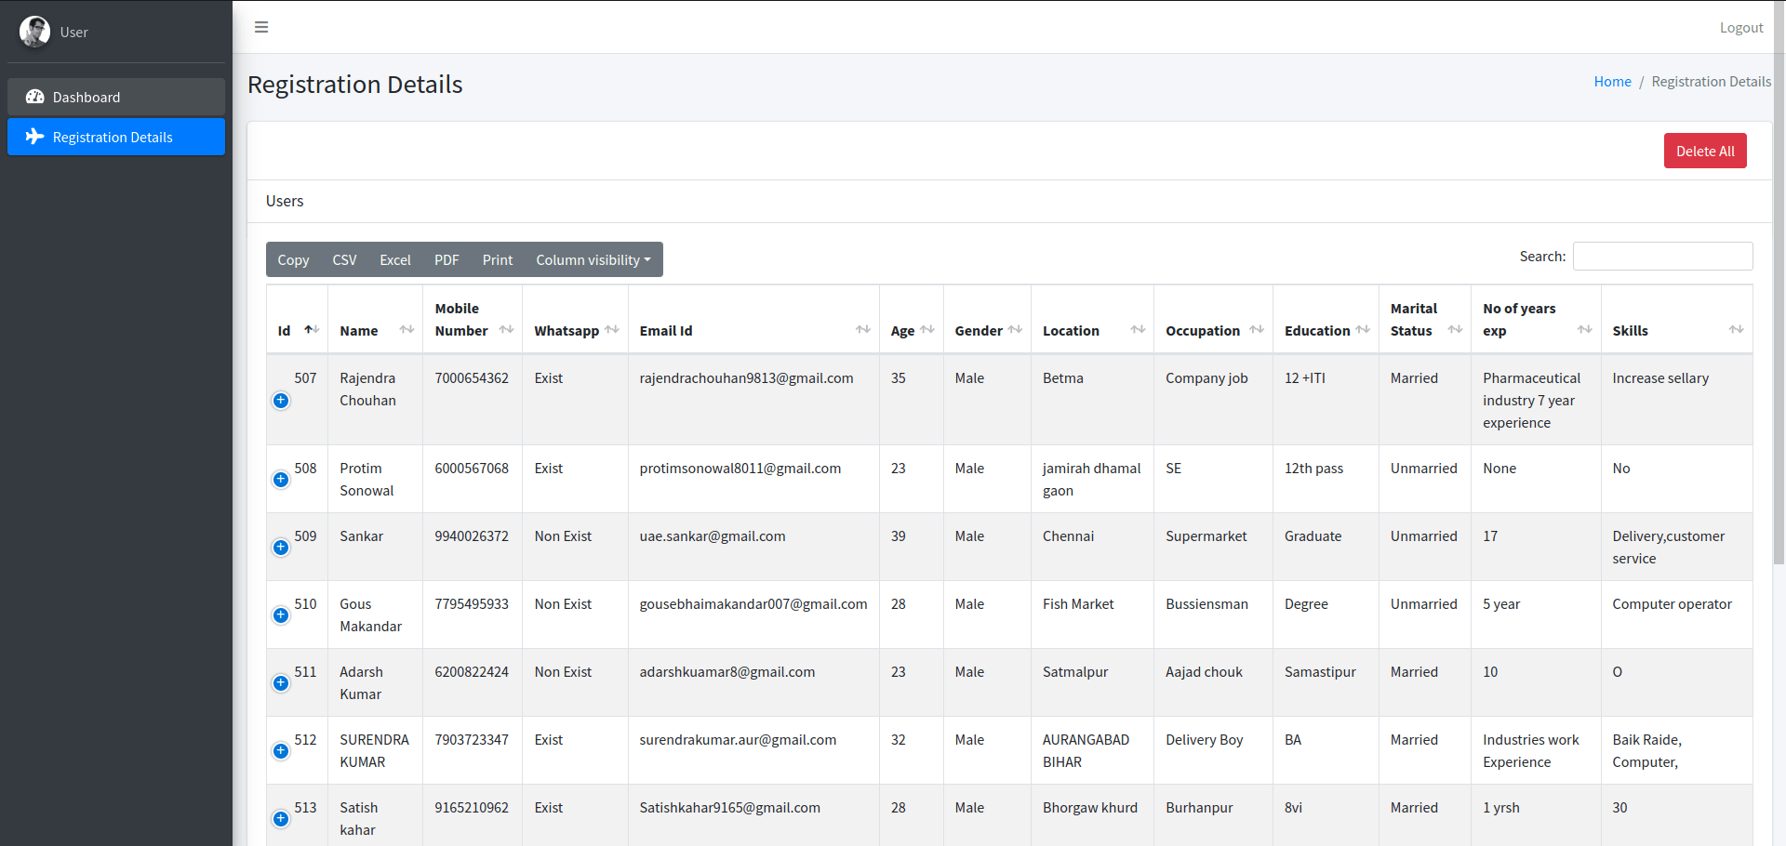Image resolution: width=1786 pixels, height=846 pixels.
Task: Show details for Sankar's row 509
Action: click(x=281, y=548)
